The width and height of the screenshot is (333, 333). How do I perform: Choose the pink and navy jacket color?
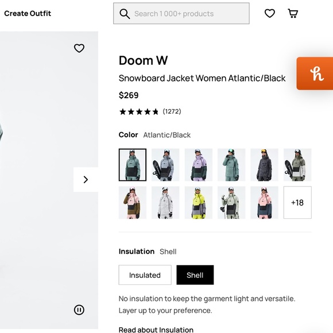pos(265,203)
